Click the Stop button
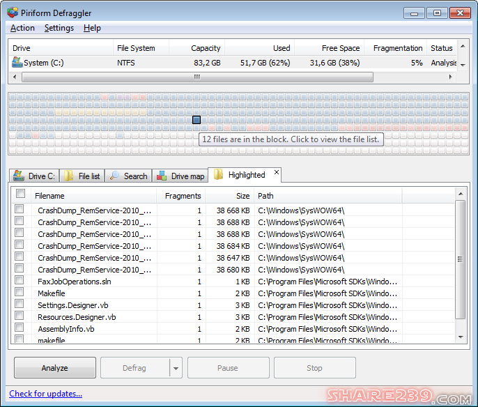The image size is (478, 407). (x=315, y=368)
